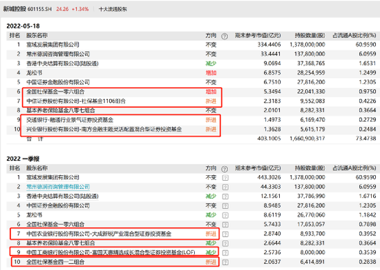Open the question icon in the 44.3303 row
The height and width of the screenshot is (270, 380).
tap(225, 187)
